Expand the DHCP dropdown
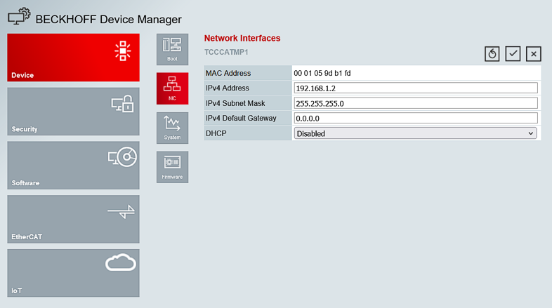 click(x=416, y=133)
